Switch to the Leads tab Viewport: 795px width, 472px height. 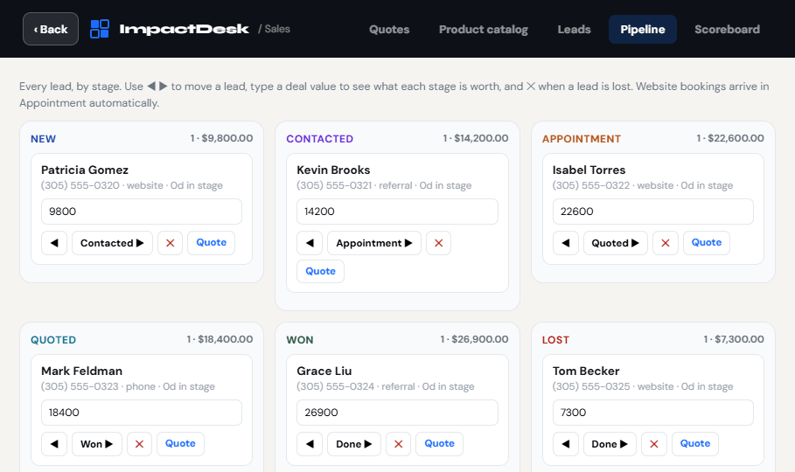(574, 30)
